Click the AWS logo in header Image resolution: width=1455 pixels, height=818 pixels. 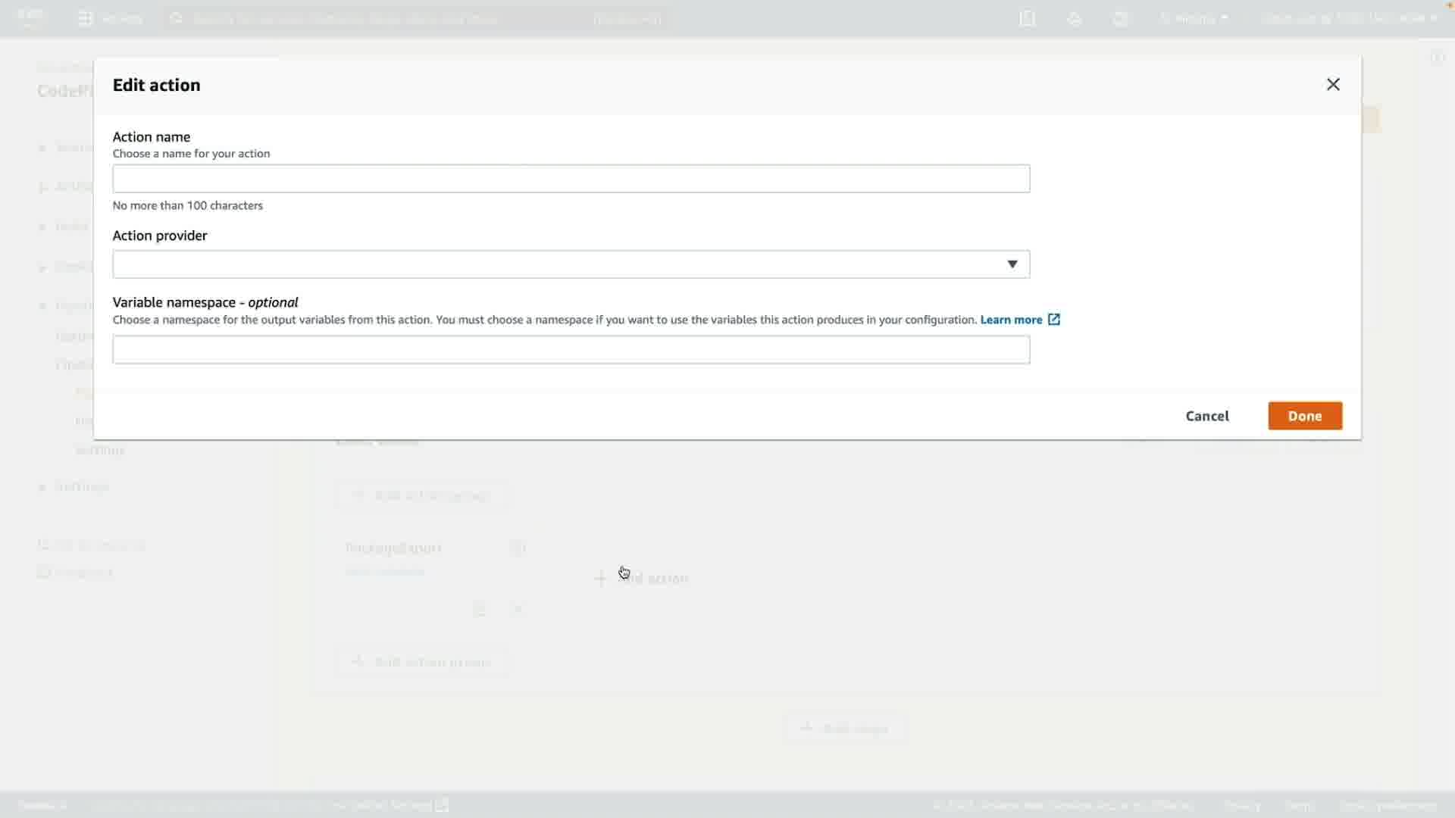click(30, 18)
